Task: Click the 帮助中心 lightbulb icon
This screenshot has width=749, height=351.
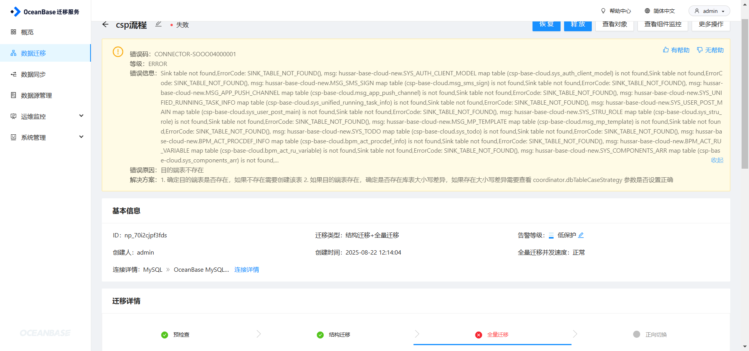Action: click(x=603, y=11)
